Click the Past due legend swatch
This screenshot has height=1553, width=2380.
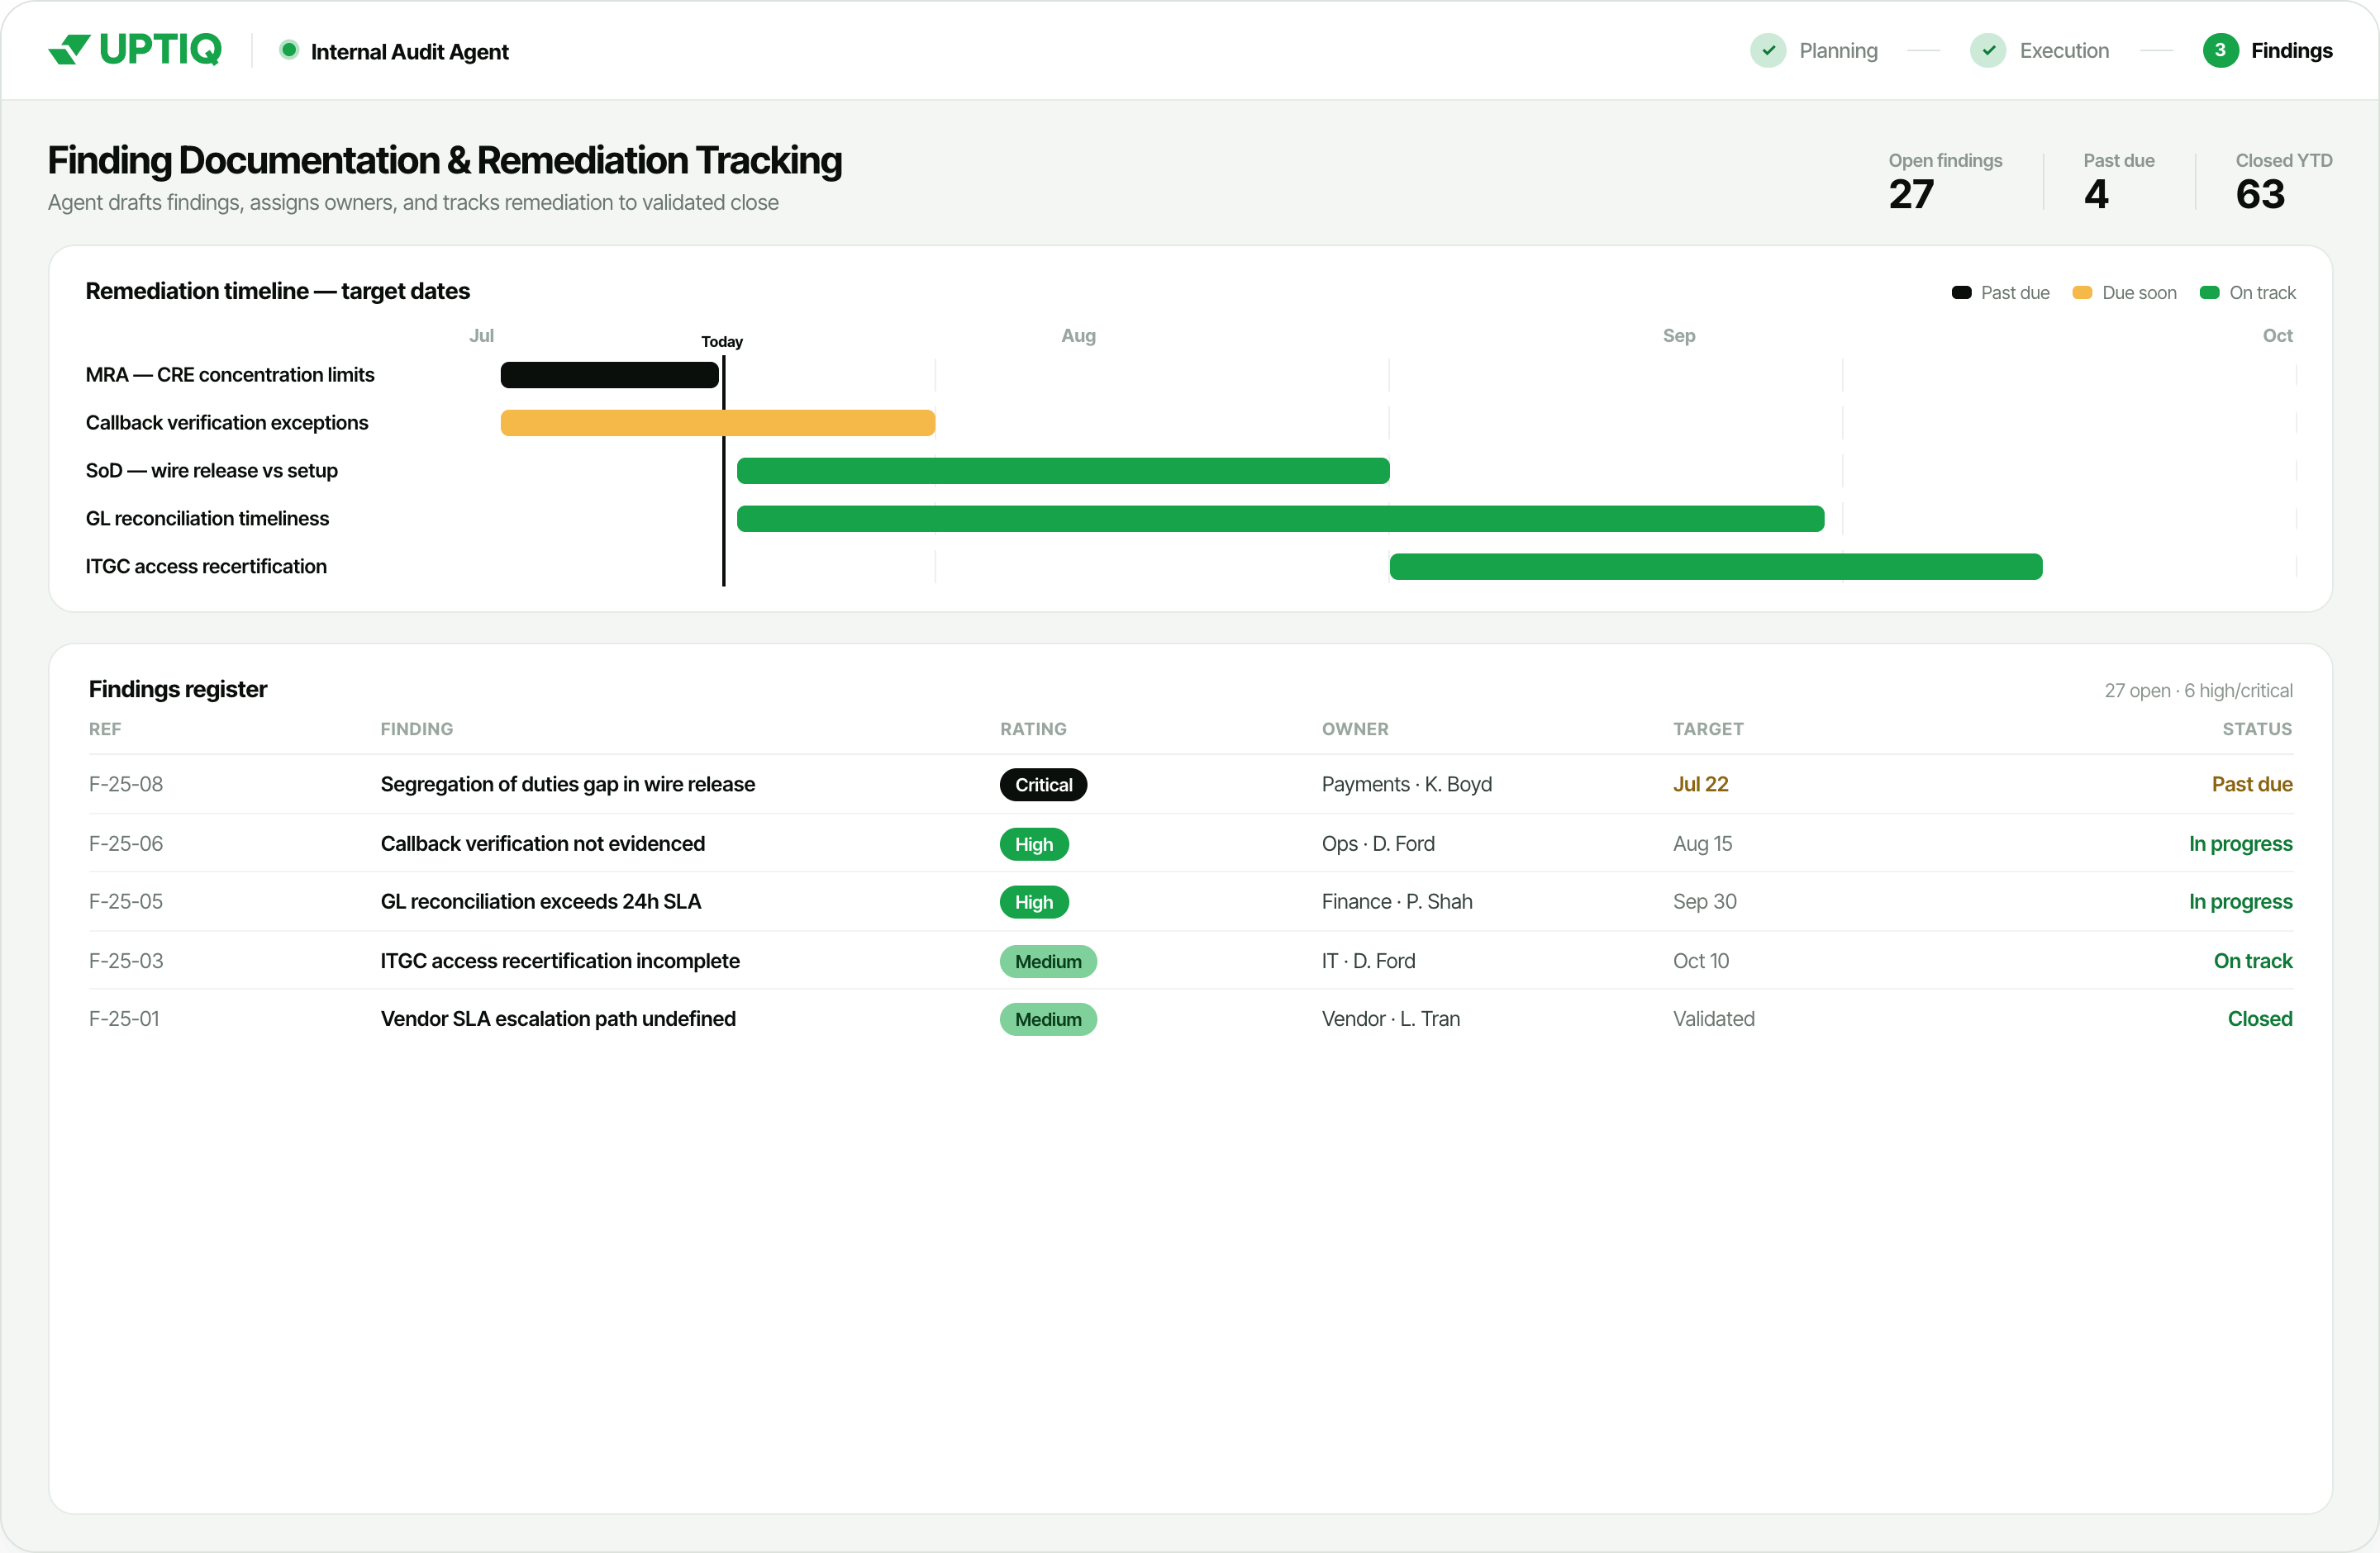(1961, 292)
